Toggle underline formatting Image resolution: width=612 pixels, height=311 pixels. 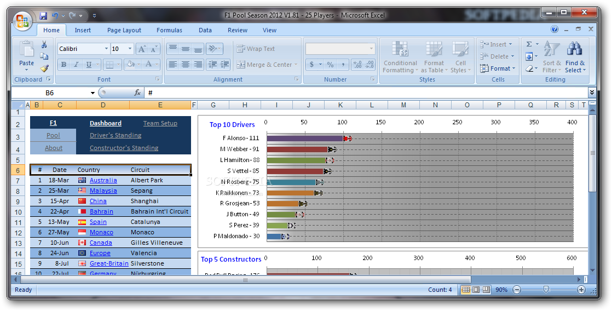pyautogui.click(x=89, y=65)
